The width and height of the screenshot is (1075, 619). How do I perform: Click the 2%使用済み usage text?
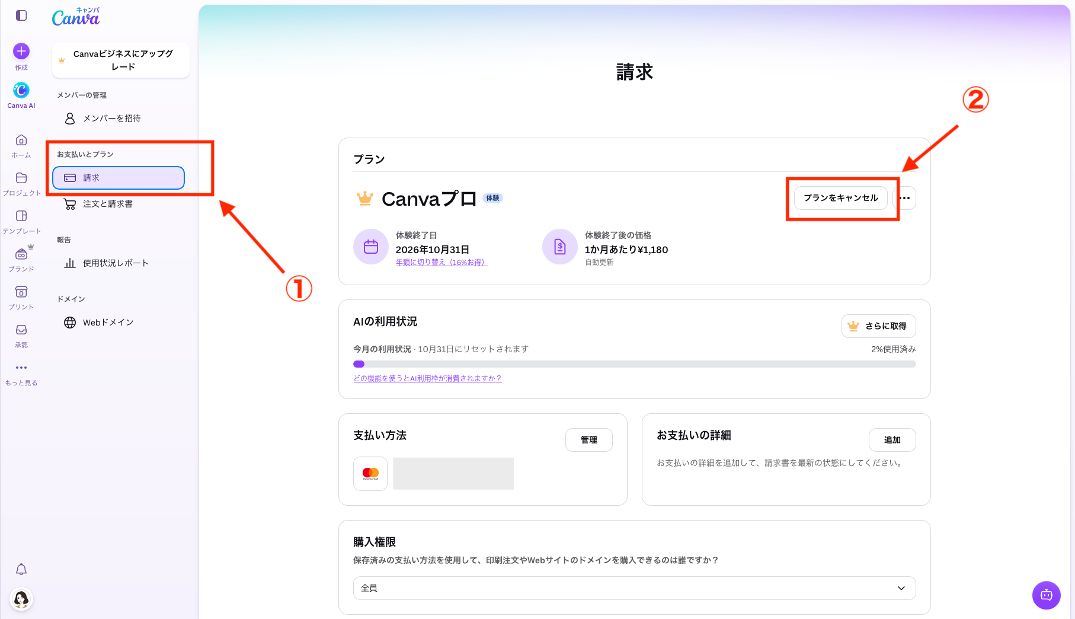pos(894,349)
